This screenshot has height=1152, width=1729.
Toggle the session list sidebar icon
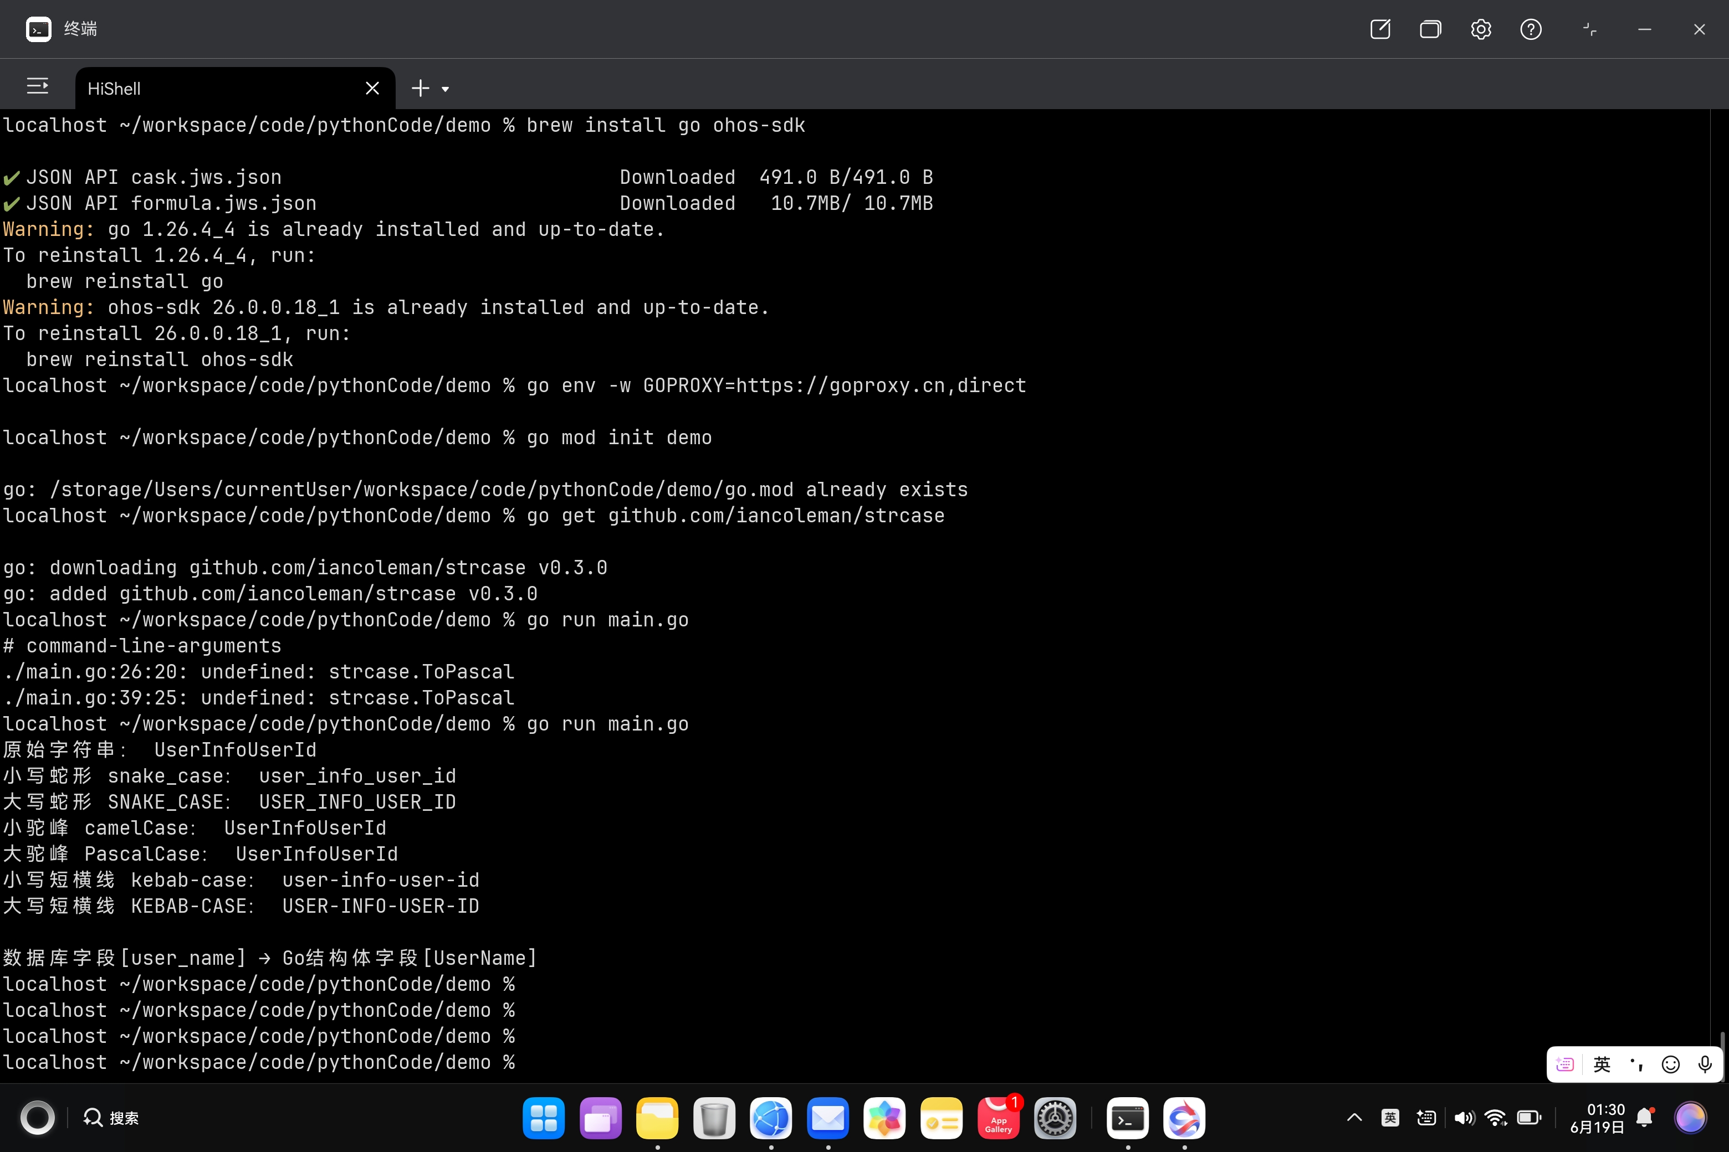(38, 86)
